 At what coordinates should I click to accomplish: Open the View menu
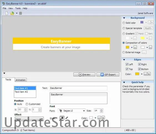(11, 8)
